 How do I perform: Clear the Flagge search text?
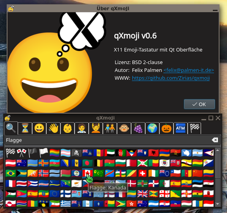click(x=215, y=140)
